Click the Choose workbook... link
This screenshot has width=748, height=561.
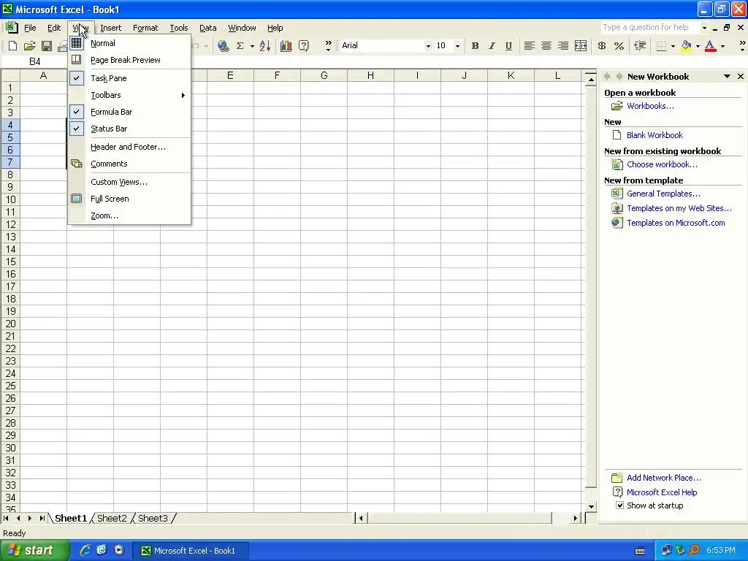[x=662, y=164]
